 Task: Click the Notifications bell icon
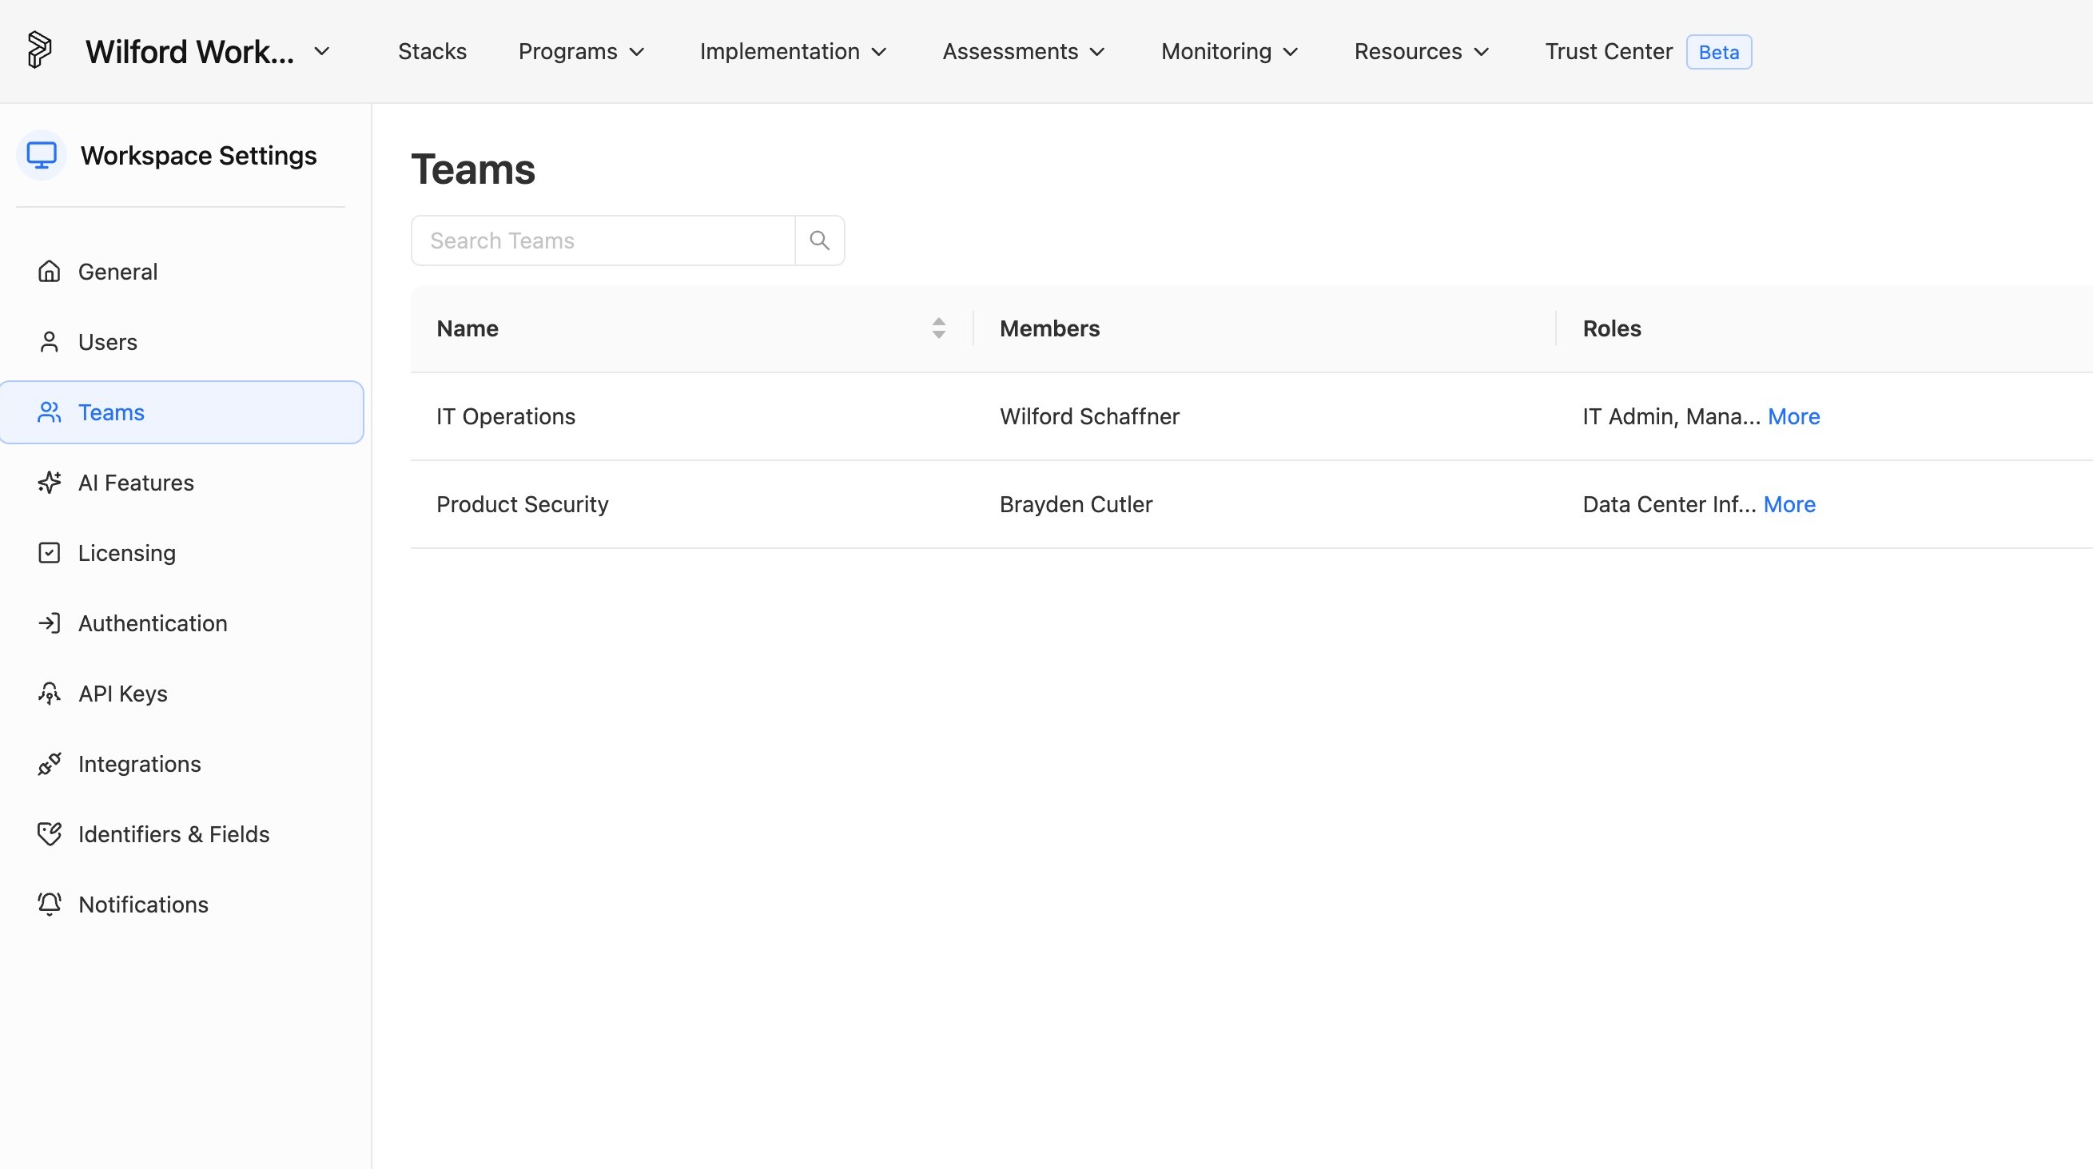[x=49, y=905]
